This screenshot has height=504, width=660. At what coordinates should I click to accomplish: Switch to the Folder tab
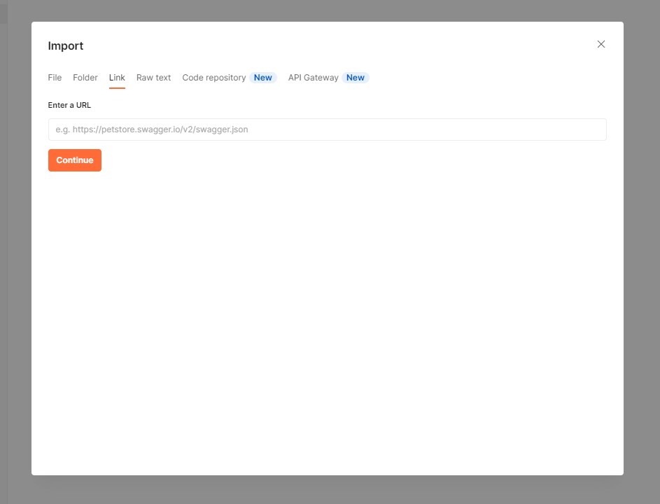[x=85, y=78]
